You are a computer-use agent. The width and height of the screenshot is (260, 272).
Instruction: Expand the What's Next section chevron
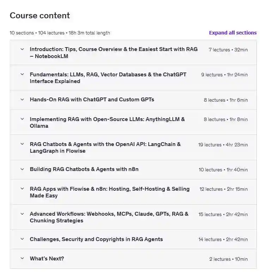tap(22, 259)
